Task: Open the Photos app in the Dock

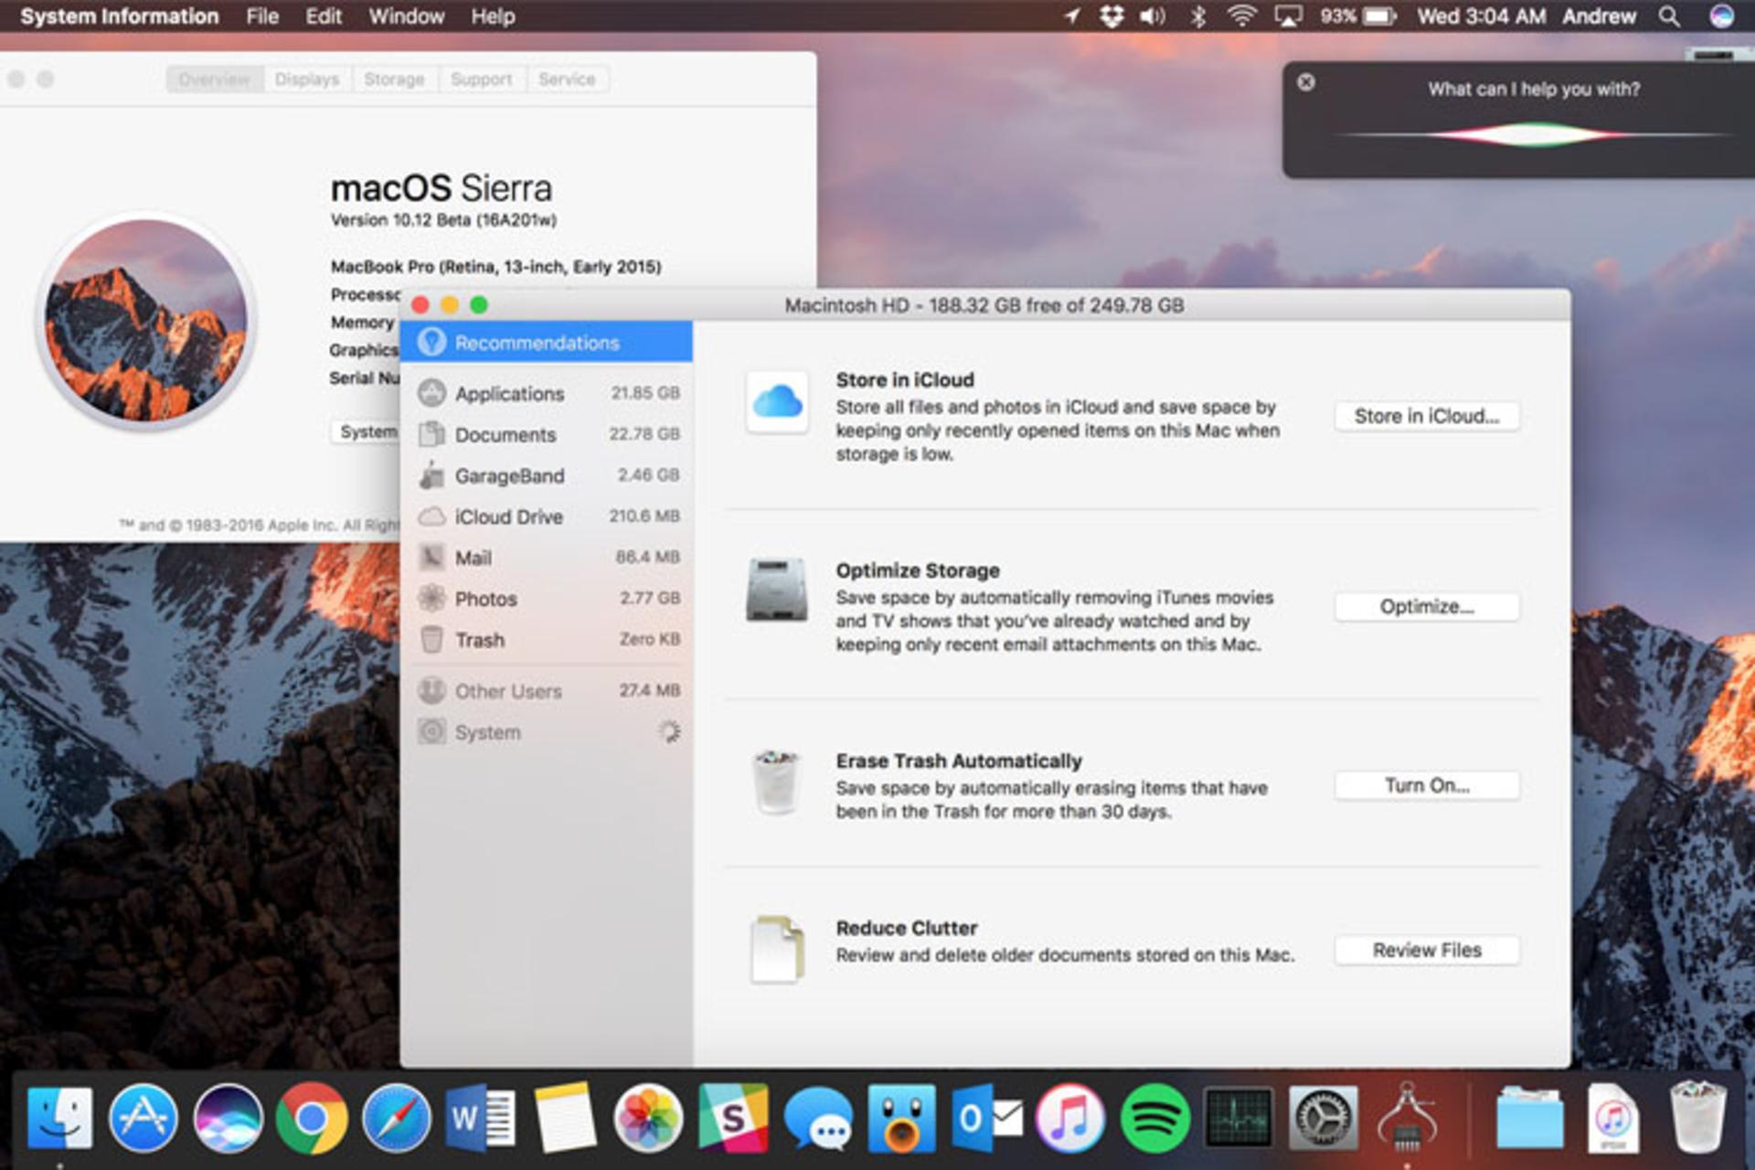Action: (648, 1117)
